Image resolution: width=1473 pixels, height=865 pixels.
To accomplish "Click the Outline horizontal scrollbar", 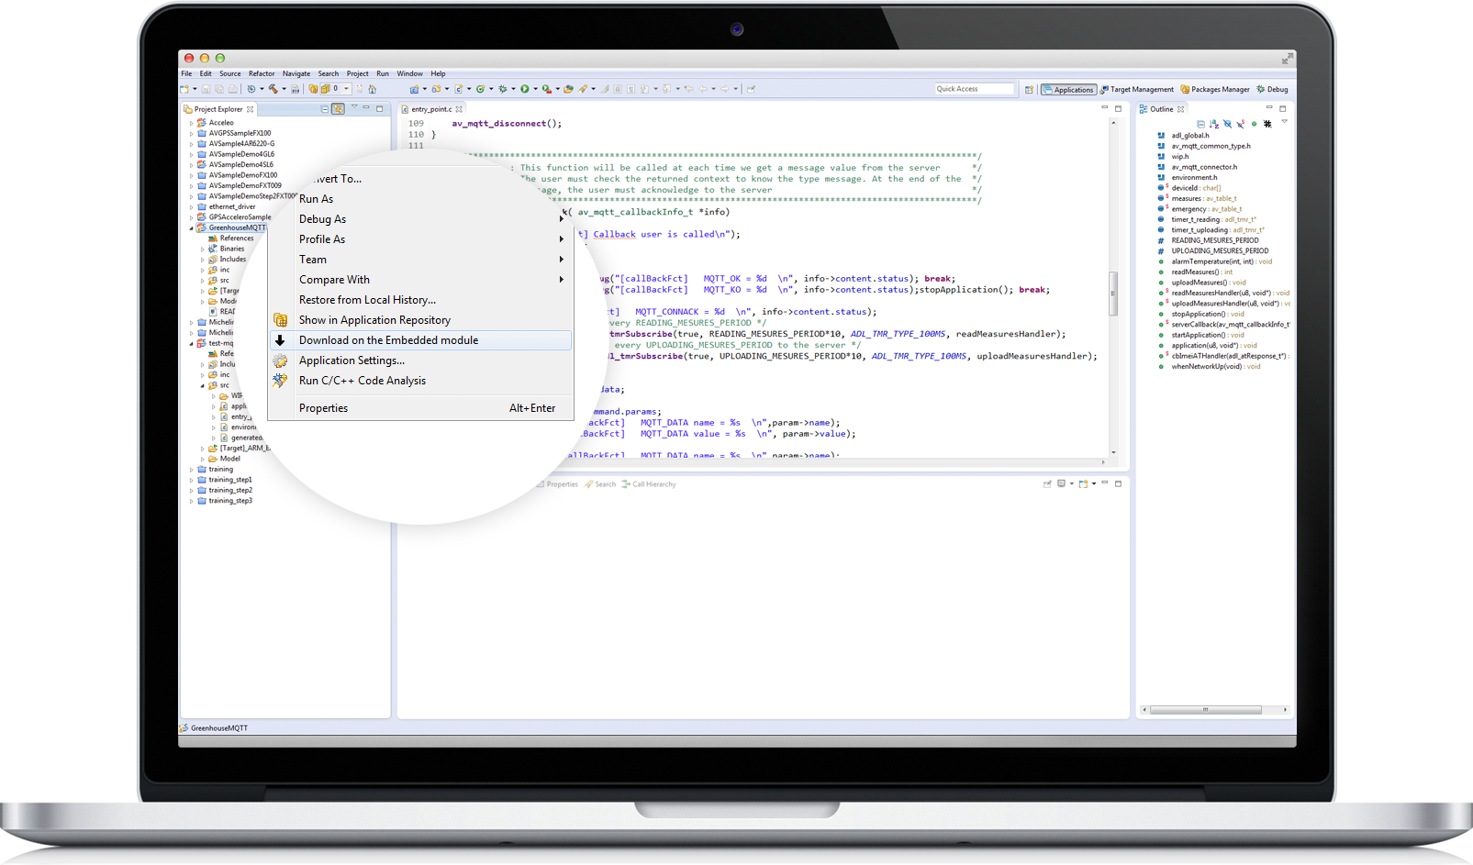I will pos(1204,710).
